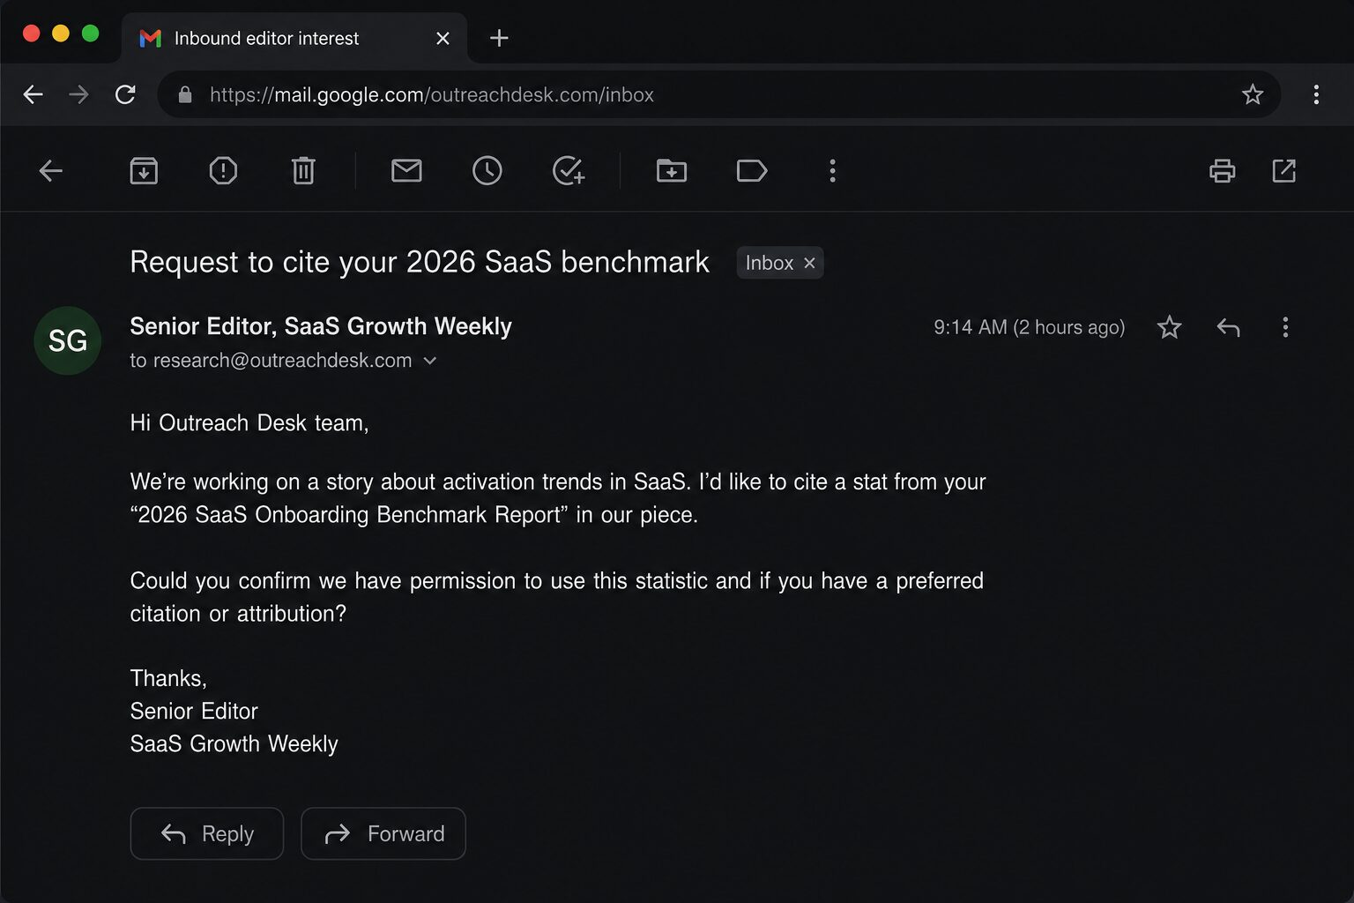Open the browser three-dot menu
1354x903 pixels.
[x=1316, y=94]
